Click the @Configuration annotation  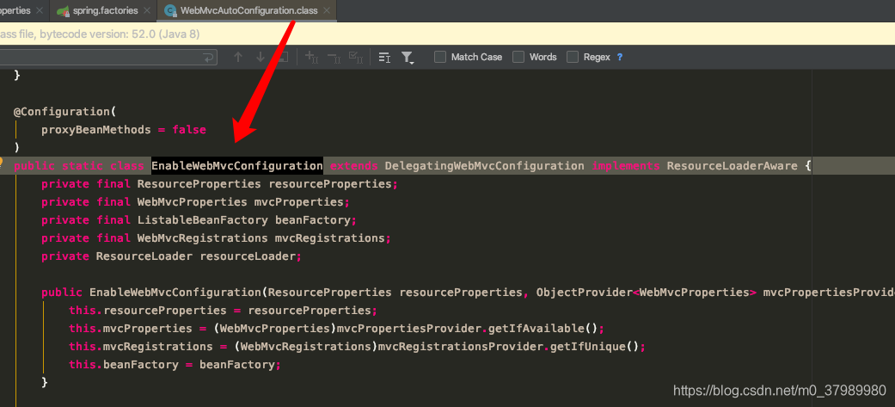click(62, 112)
